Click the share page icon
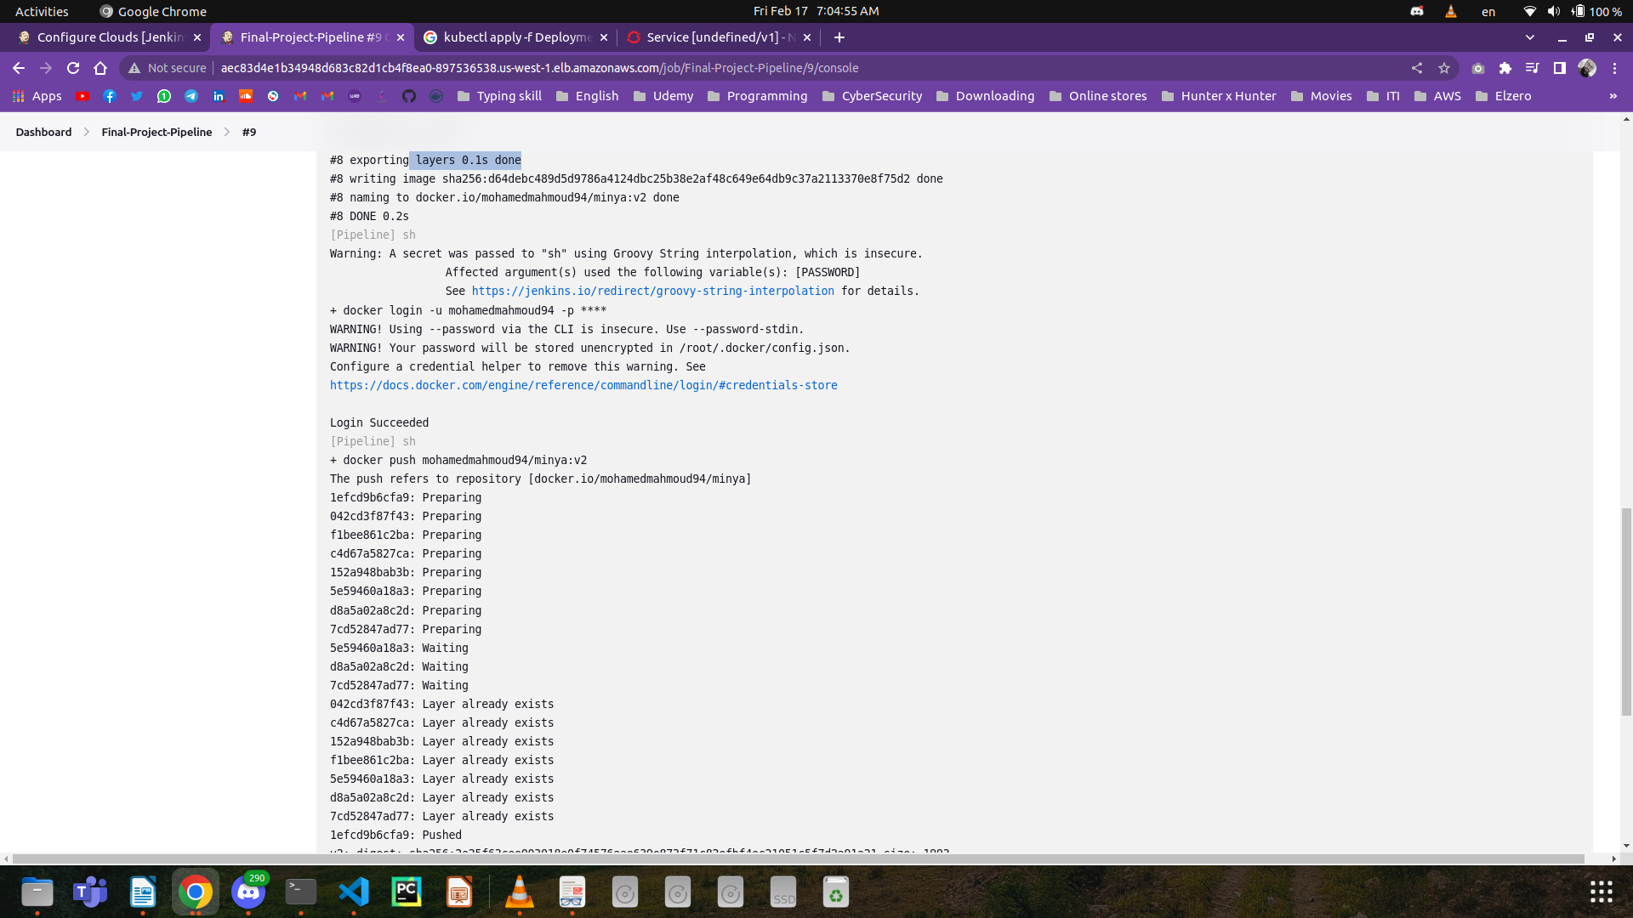The height and width of the screenshot is (918, 1633). coord(1417,68)
